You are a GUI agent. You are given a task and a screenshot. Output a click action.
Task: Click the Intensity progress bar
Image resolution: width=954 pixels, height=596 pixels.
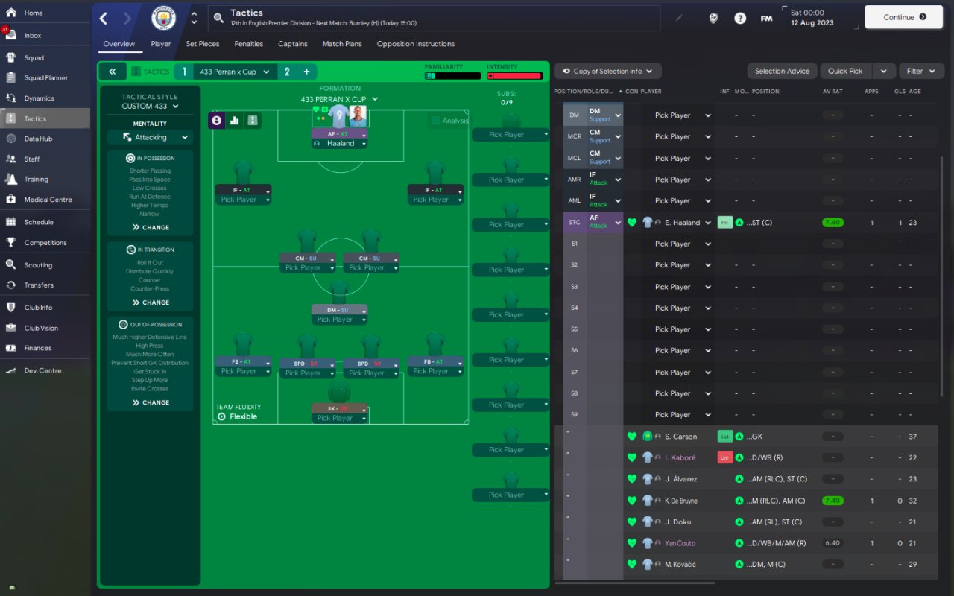point(515,76)
